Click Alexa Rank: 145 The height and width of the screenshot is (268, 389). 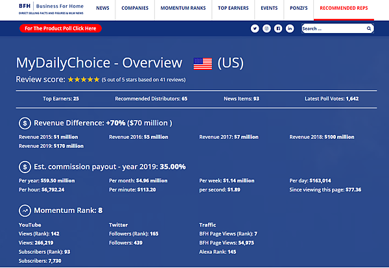coord(218,252)
